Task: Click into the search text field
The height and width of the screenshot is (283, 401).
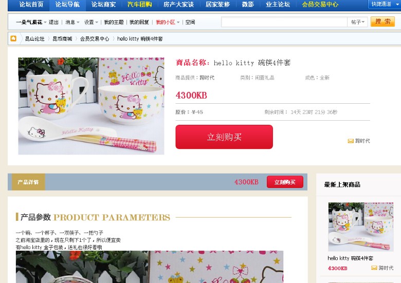Action: coord(284,22)
